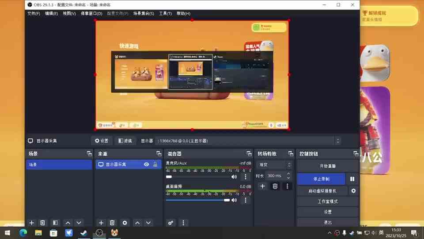
Task: Mute the Mic/Aux audio channel
Action: point(234,177)
